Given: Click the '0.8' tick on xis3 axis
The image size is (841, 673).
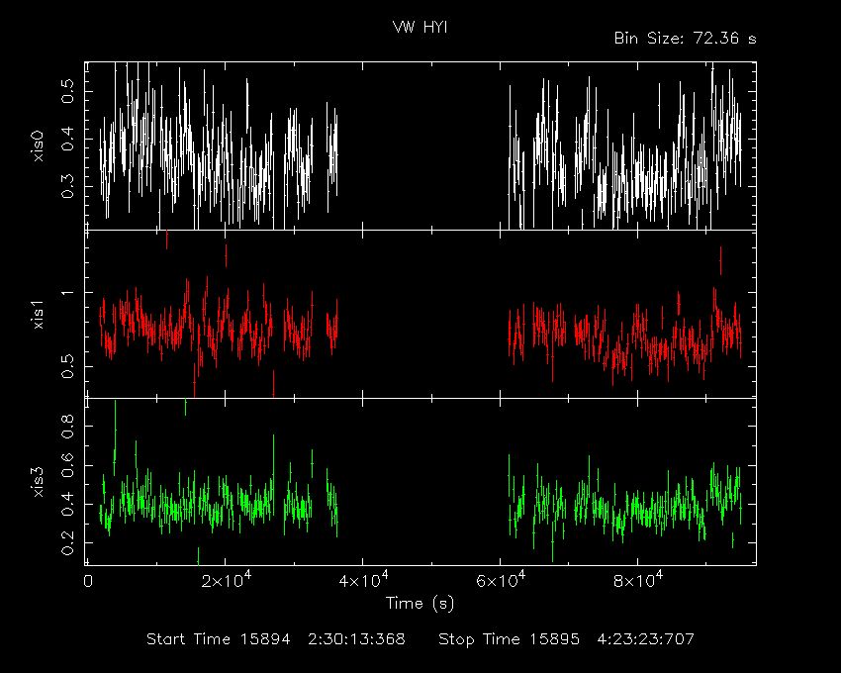Looking at the screenshot, I should point(67,427).
